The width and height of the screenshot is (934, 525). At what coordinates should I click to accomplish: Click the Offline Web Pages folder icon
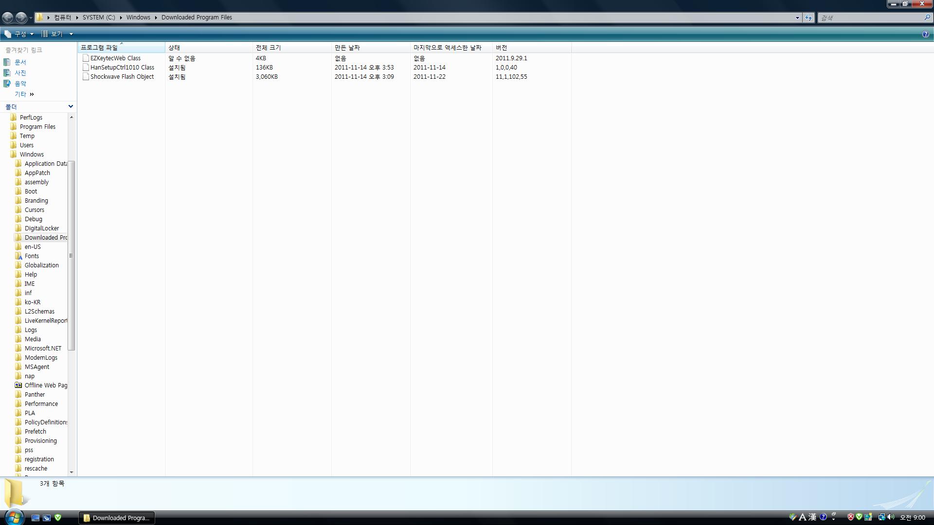tap(18, 385)
